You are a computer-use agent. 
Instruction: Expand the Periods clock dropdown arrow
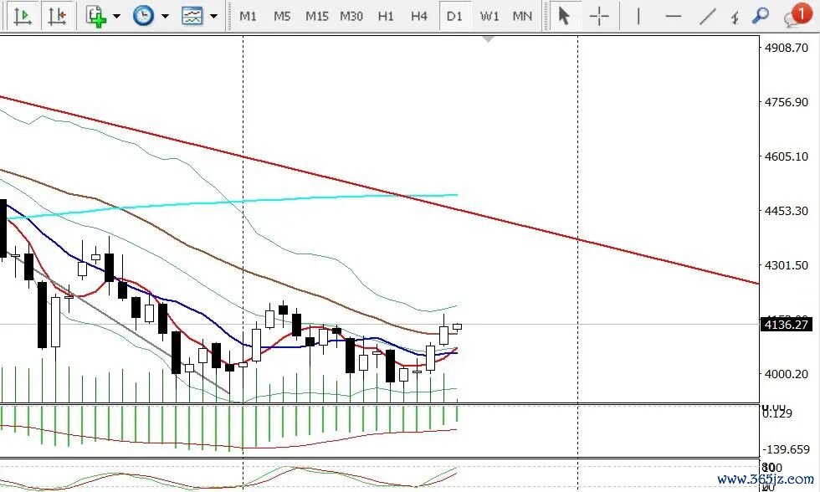pos(166,16)
